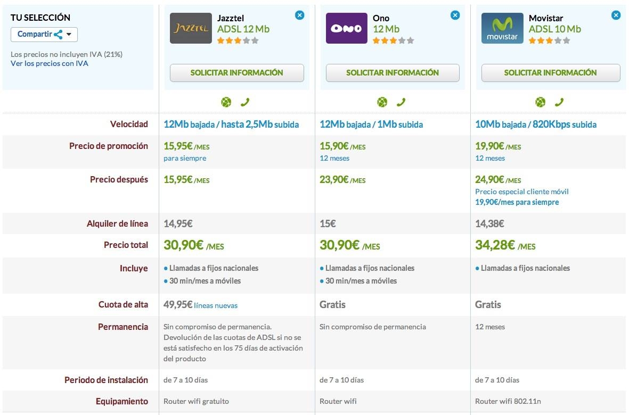629x415 pixels.
Task: Click Jazztel 'Router wifi gratuito' cell
Action: (196, 401)
